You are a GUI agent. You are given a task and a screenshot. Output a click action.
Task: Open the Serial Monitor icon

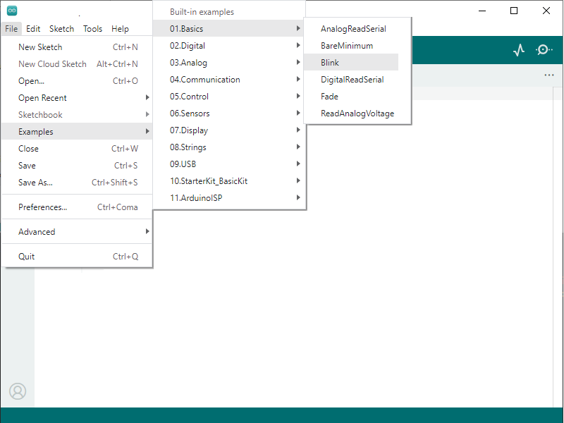544,49
